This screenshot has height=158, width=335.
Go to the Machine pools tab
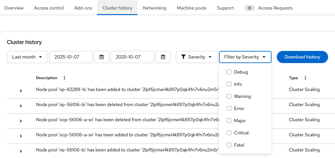coord(192,8)
